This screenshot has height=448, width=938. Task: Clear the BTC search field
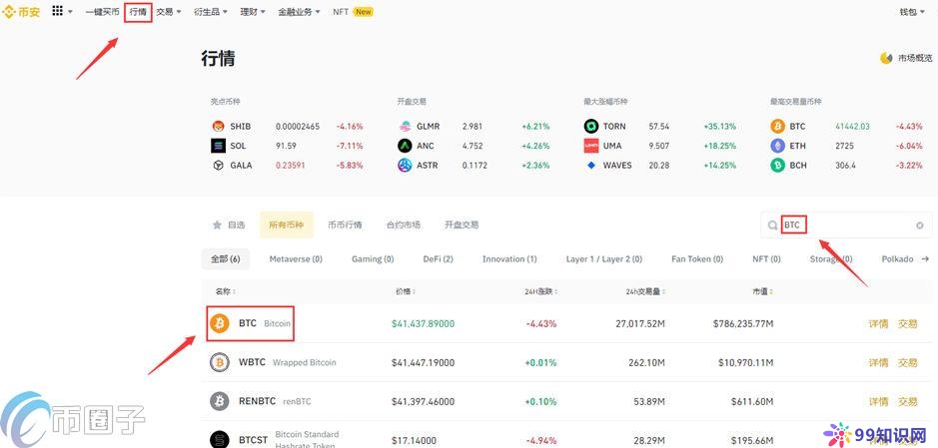(x=919, y=225)
